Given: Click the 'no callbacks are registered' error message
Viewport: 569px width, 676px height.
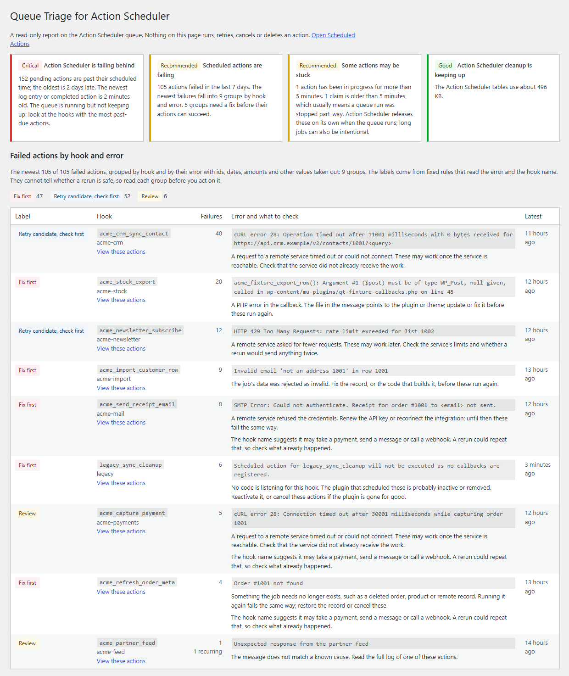Looking at the screenshot, I should point(373,470).
